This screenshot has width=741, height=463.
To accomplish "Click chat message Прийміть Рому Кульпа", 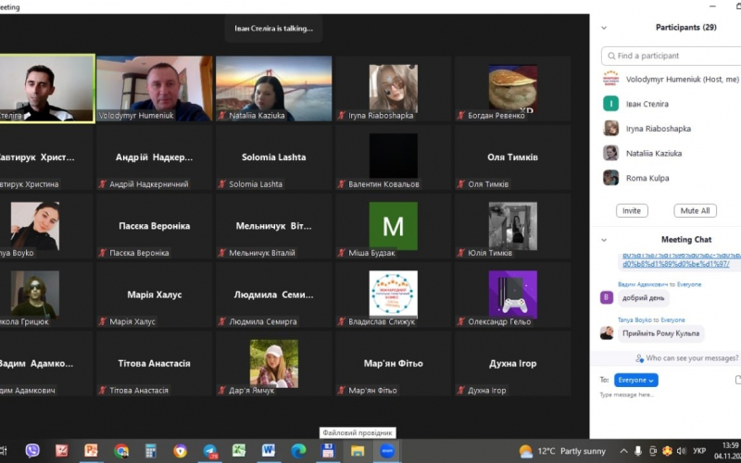I will (660, 333).
